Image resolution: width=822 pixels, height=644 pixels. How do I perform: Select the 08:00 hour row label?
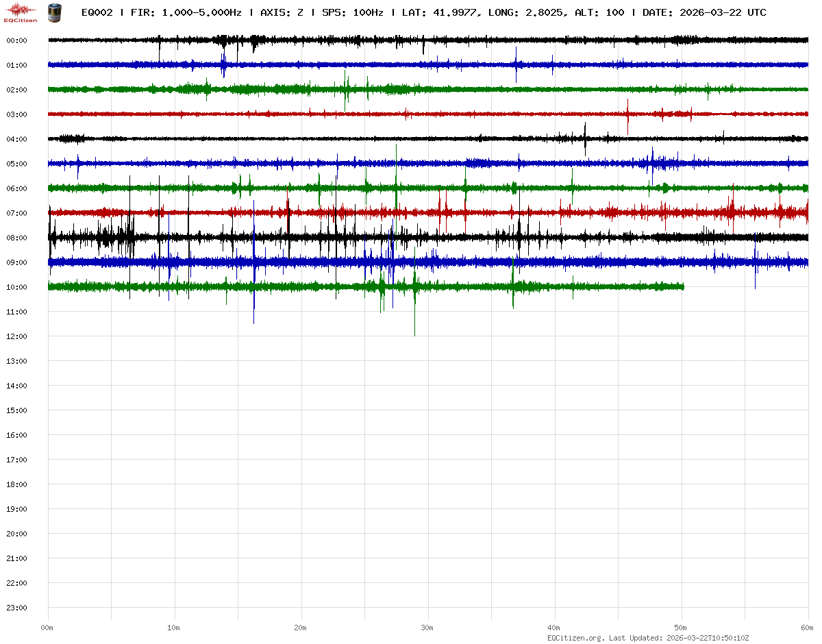coord(16,238)
